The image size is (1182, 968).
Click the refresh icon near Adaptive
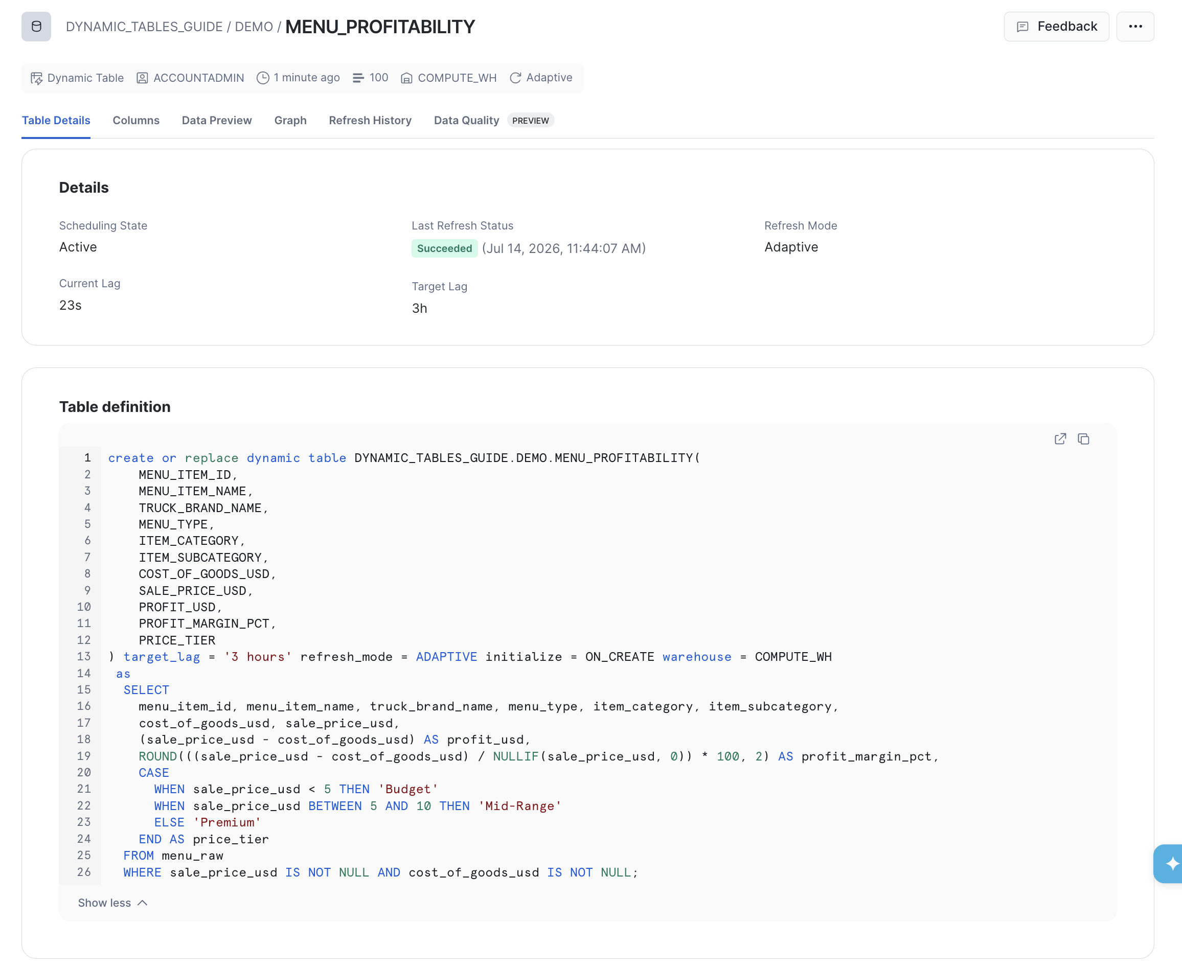pos(515,78)
